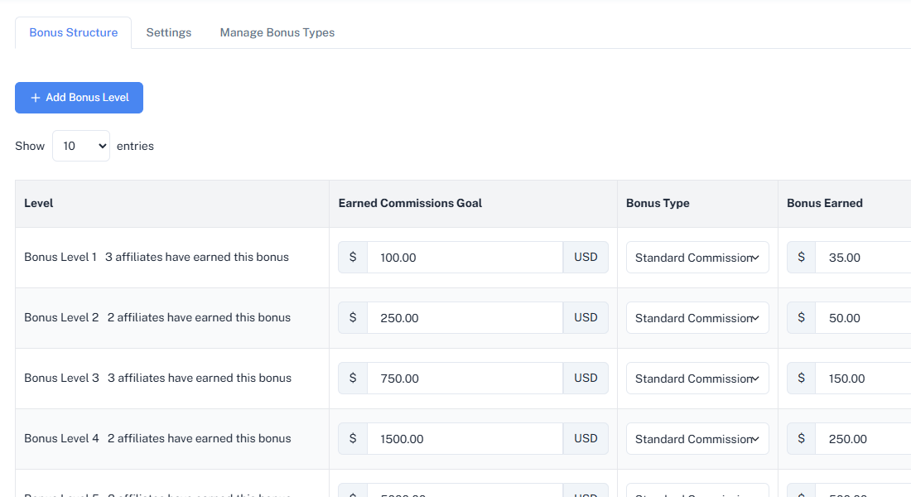Select the Bonus Structure tab
This screenshot has width=911, height=497.
[x=73, y=32]
